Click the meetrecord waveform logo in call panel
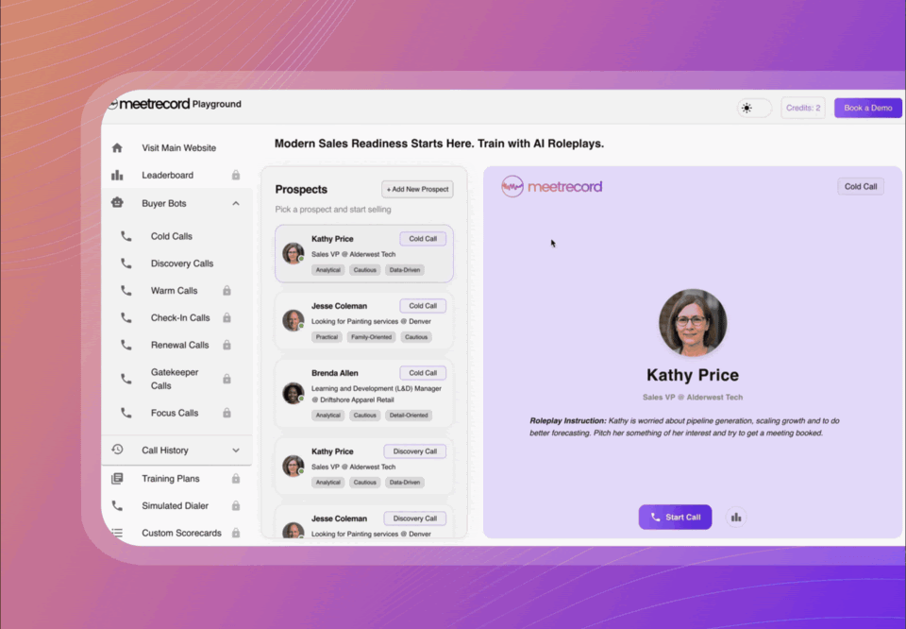This screenshot has width=906, height=629. (512, 186)
